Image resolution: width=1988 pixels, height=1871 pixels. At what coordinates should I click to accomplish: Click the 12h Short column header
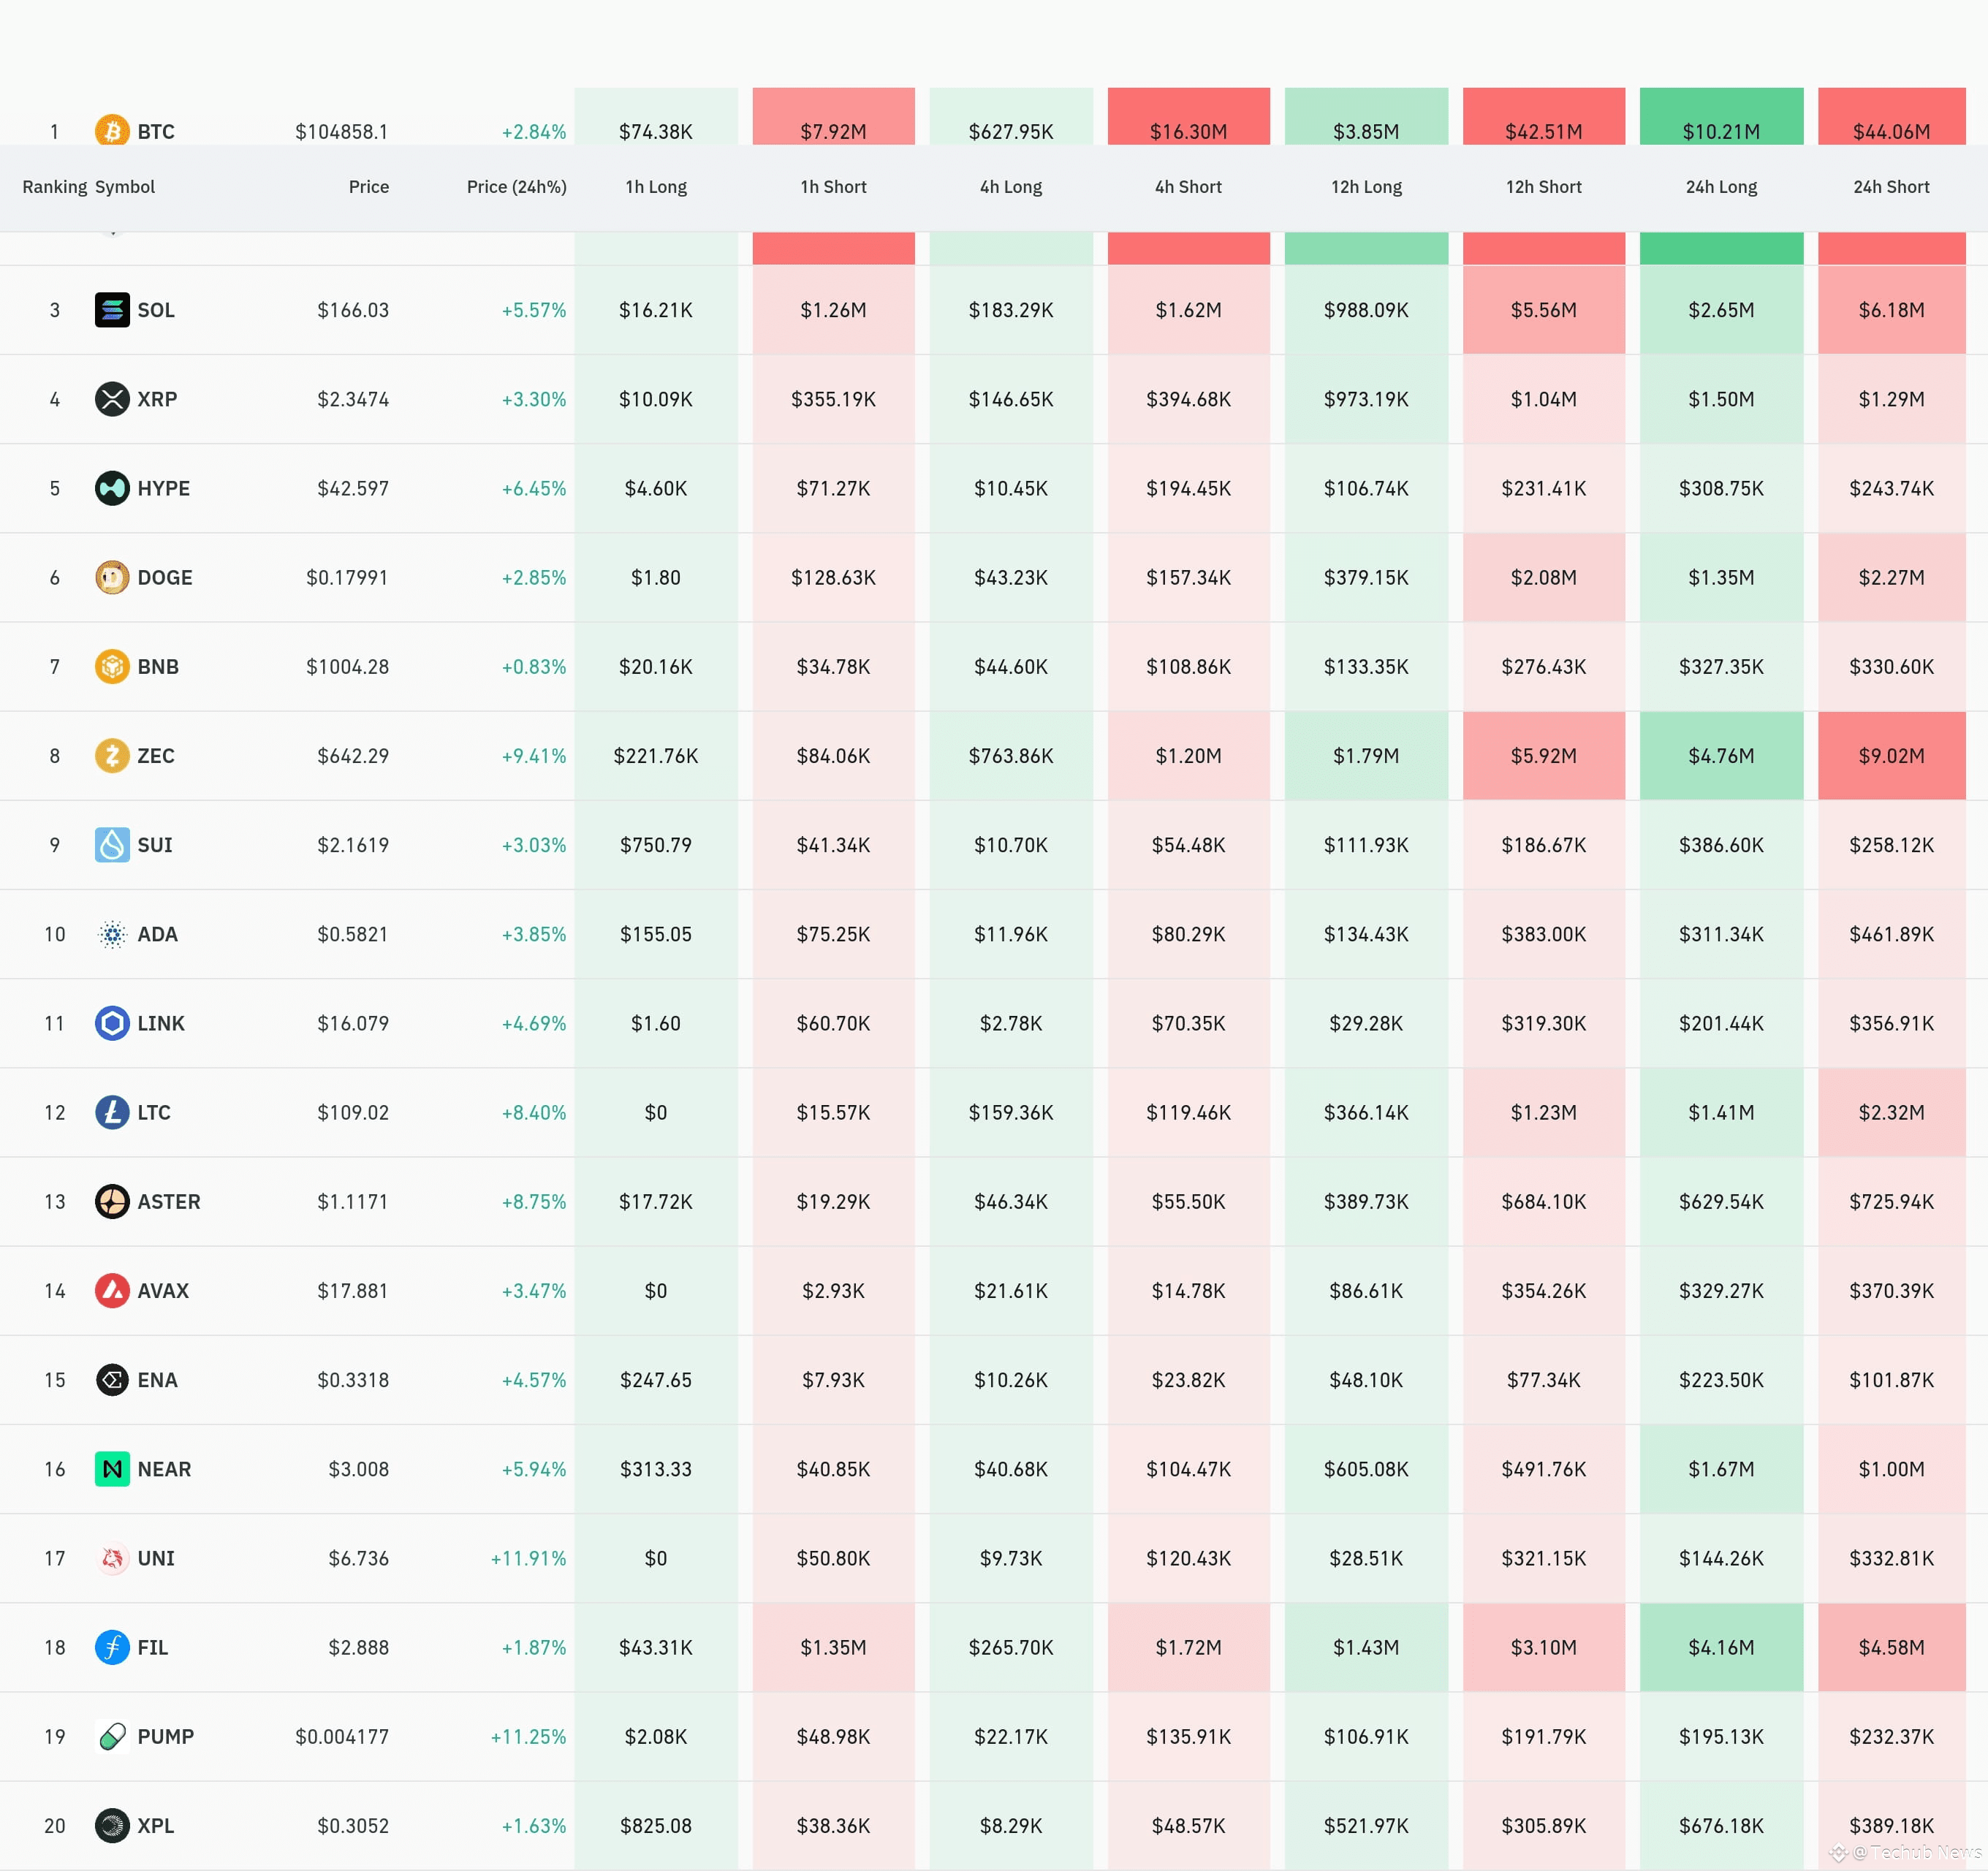pyautogui.click(x=1543, y=187)
